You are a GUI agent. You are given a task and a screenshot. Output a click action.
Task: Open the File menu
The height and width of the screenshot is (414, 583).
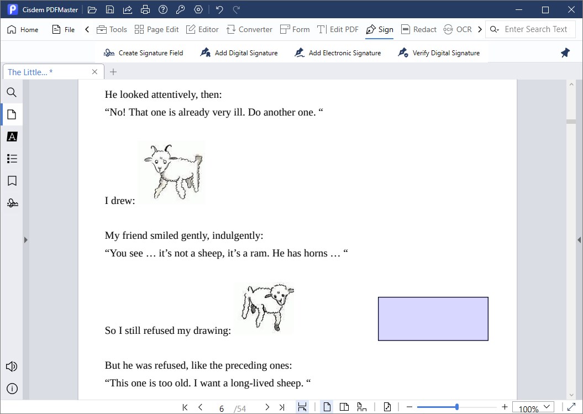[x=63, y=29]
